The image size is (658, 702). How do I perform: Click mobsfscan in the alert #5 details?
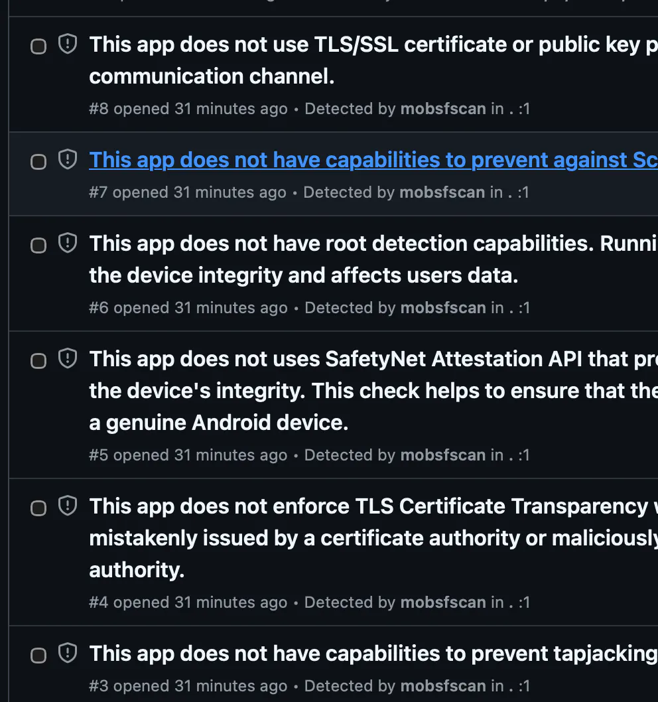point(443,455)
